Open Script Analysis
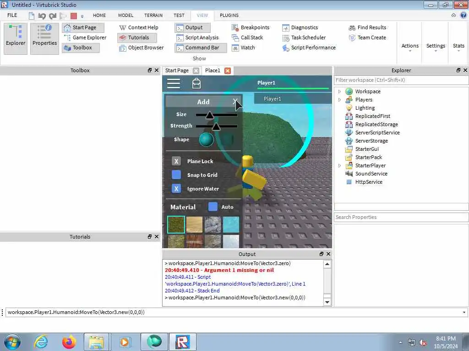 [x=197, y=37]
